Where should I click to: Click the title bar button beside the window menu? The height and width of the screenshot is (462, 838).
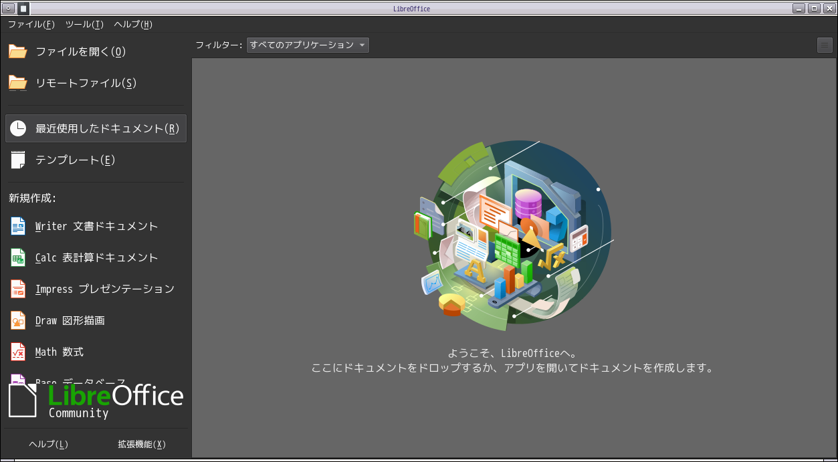pos(23,9)
